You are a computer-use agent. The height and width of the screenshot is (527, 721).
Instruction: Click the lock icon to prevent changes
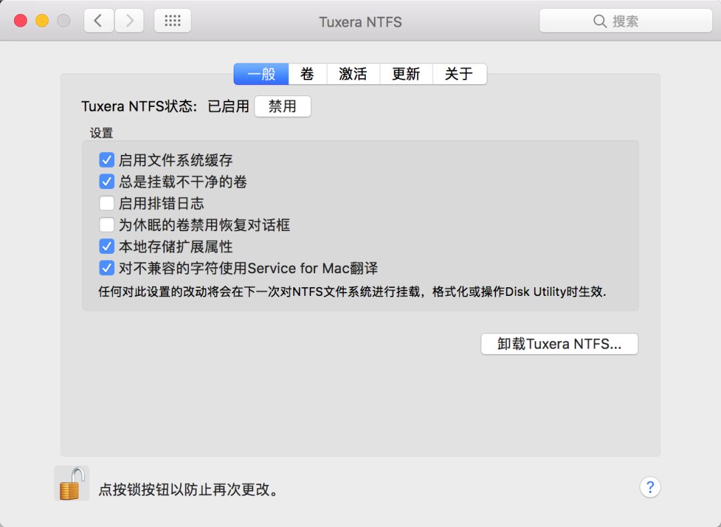coord(70,482)
